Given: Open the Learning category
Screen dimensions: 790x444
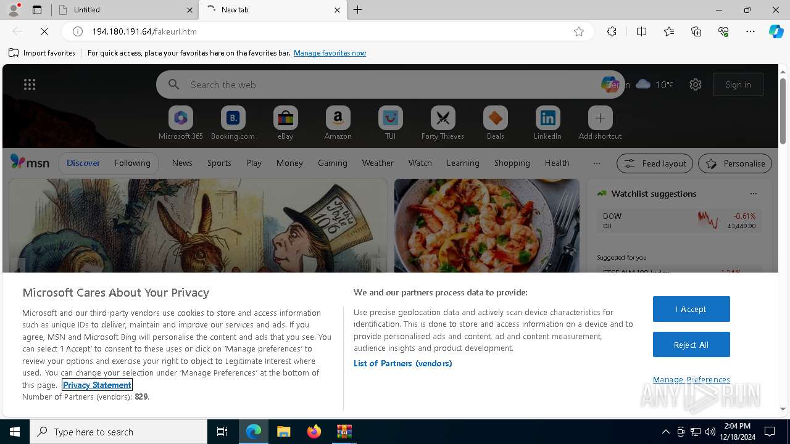Looking at the screenshot, I should pyautogui.click(x=463, y=163).
